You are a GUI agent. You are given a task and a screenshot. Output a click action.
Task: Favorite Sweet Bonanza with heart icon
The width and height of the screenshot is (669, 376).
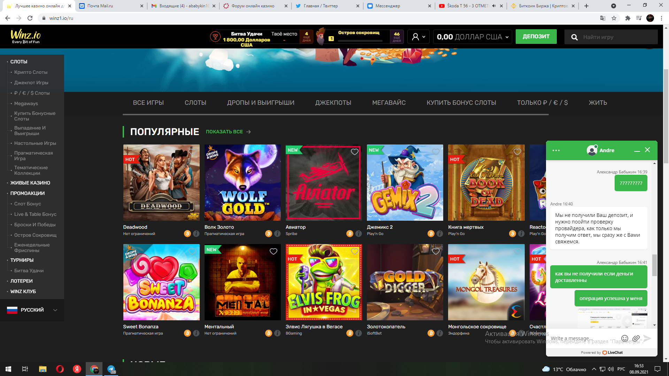(192, 251)
